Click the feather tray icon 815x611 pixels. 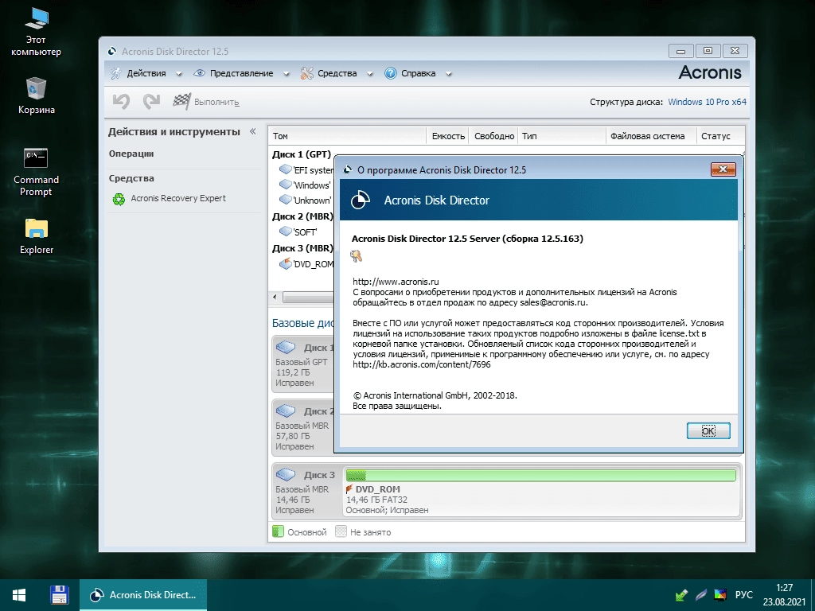[x=701, y=595]
